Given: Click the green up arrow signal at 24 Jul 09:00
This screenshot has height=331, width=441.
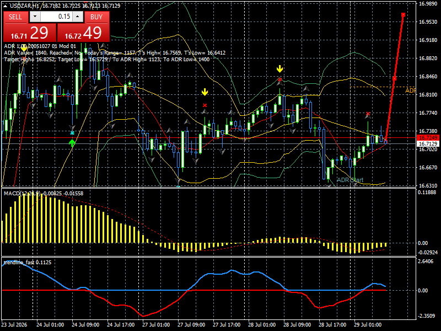Looking at the screenshot, I should 72,143.
